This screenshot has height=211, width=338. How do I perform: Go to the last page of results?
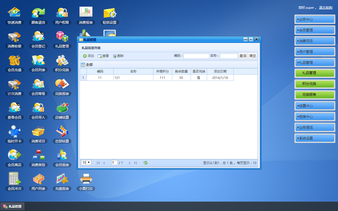coord(135,163)
